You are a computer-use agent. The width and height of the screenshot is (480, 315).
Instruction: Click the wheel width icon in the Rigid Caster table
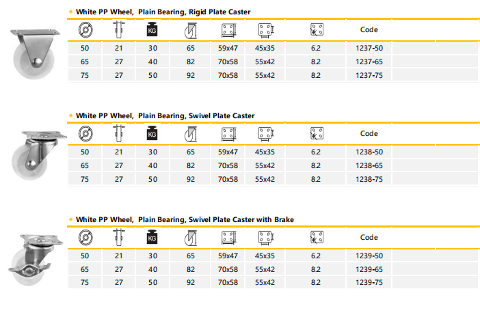coord(119,30)
